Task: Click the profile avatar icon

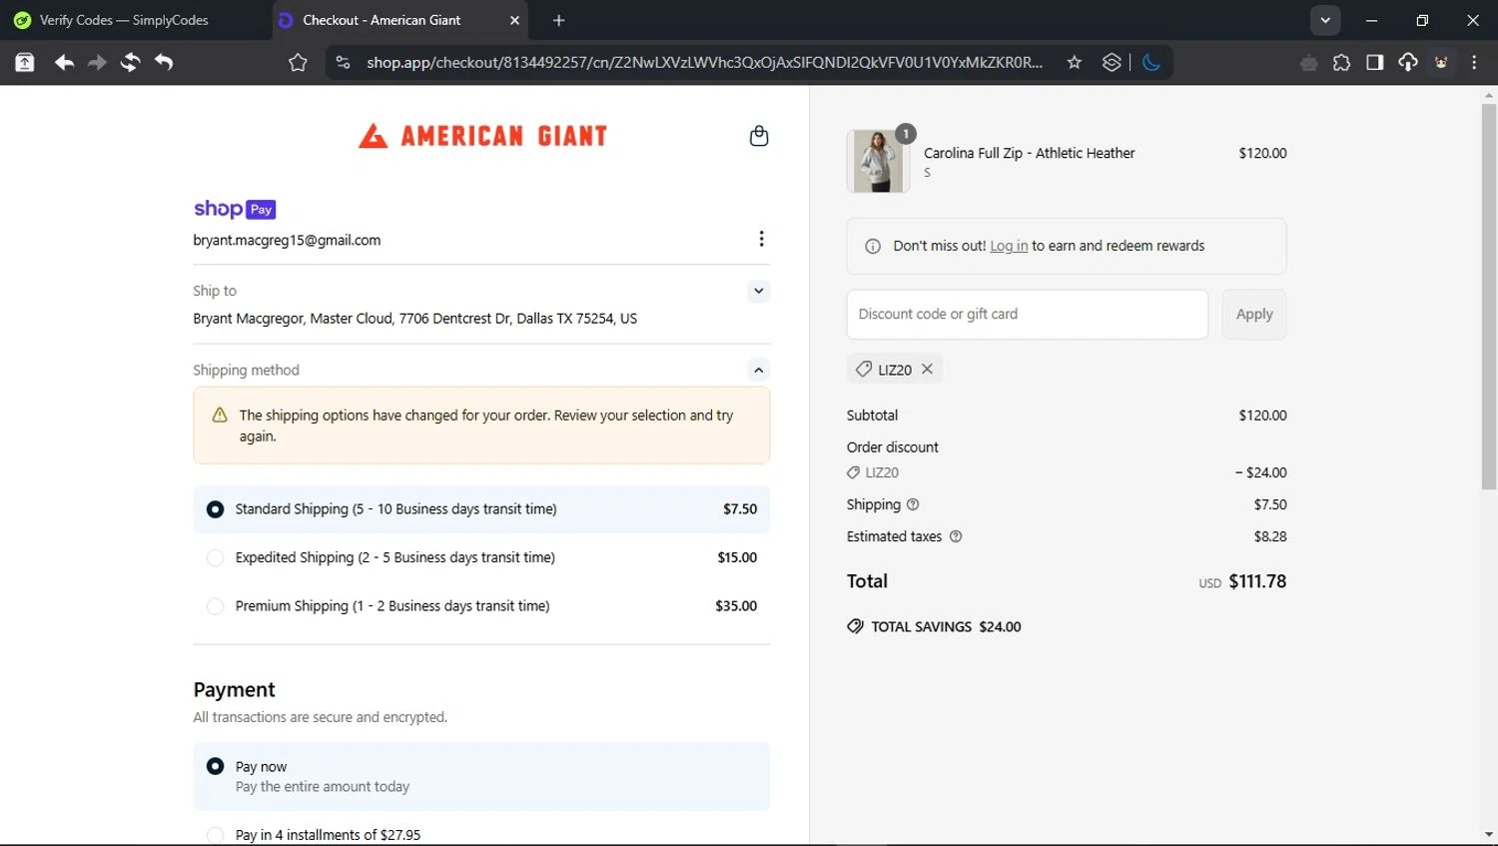Action: 1441,62
